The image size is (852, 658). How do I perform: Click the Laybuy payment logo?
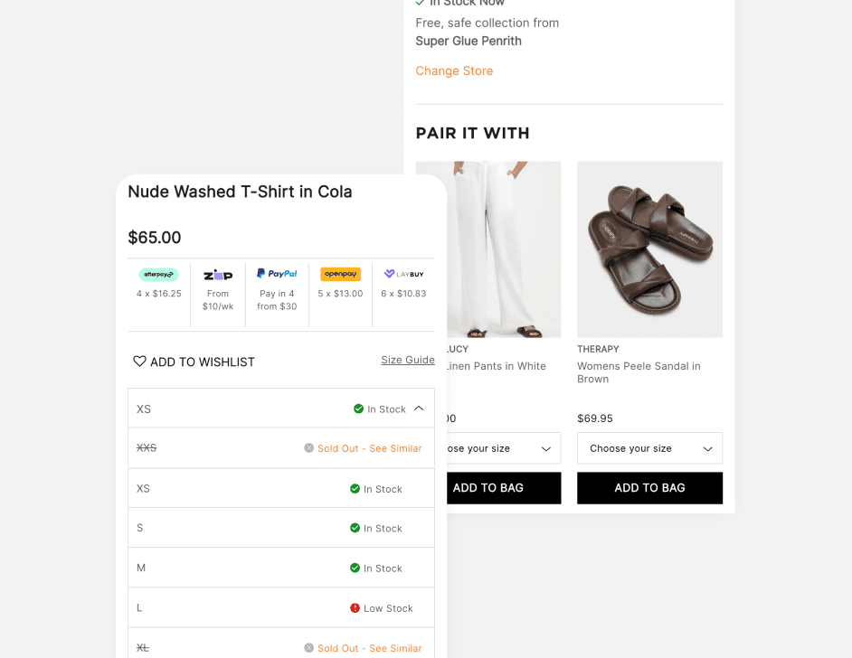click(x=403, y=274)
